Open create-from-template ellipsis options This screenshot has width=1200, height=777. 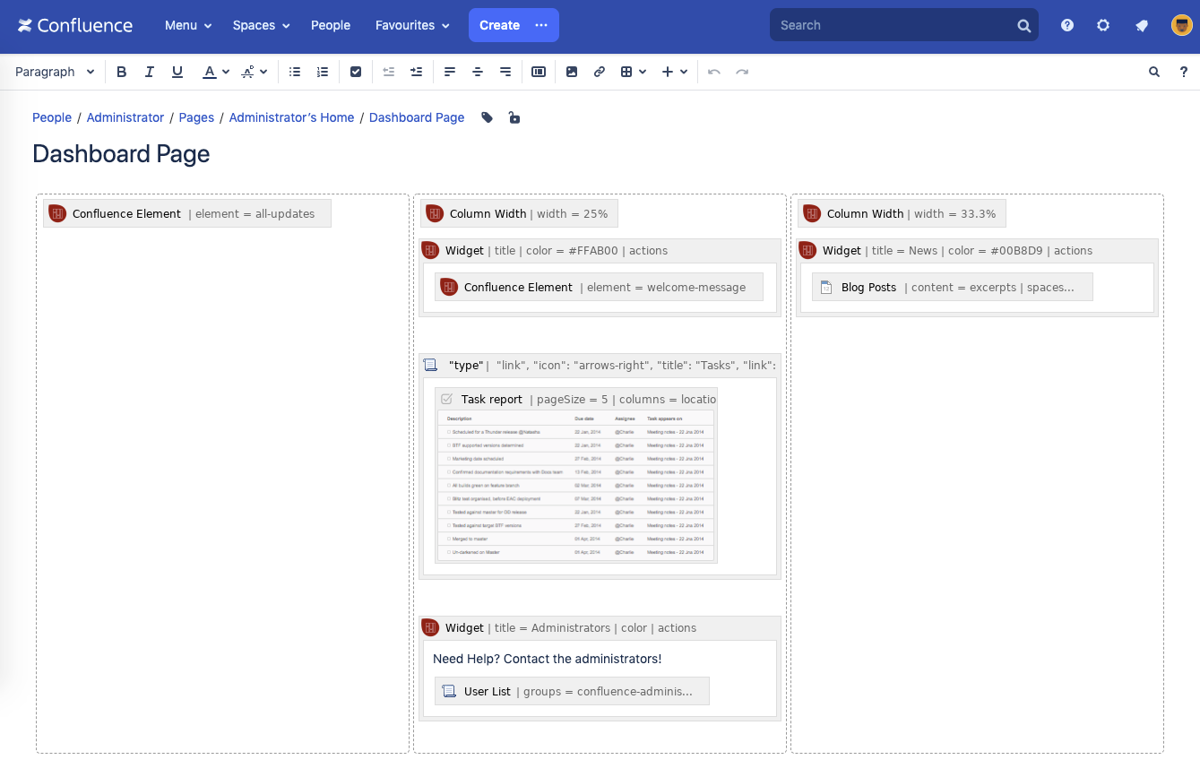tap(541, 25)
